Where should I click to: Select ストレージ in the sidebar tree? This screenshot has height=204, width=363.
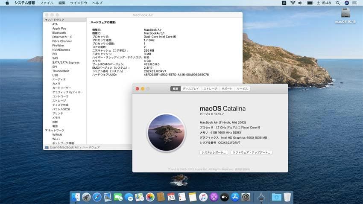click(x=59, y=101)
